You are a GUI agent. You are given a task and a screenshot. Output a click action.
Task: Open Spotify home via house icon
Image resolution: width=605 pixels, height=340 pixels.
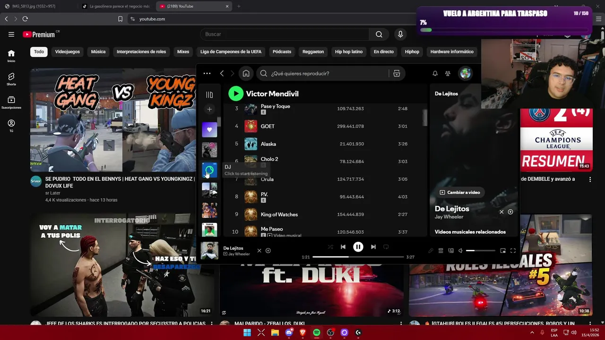point(246,73)
